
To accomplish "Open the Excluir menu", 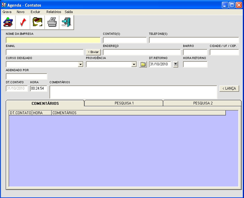I will 35,12.
